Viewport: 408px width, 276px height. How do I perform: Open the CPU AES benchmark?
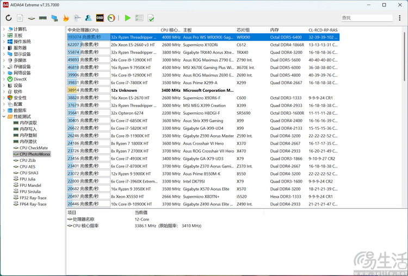pyautogui.click(x=24, y=167)
